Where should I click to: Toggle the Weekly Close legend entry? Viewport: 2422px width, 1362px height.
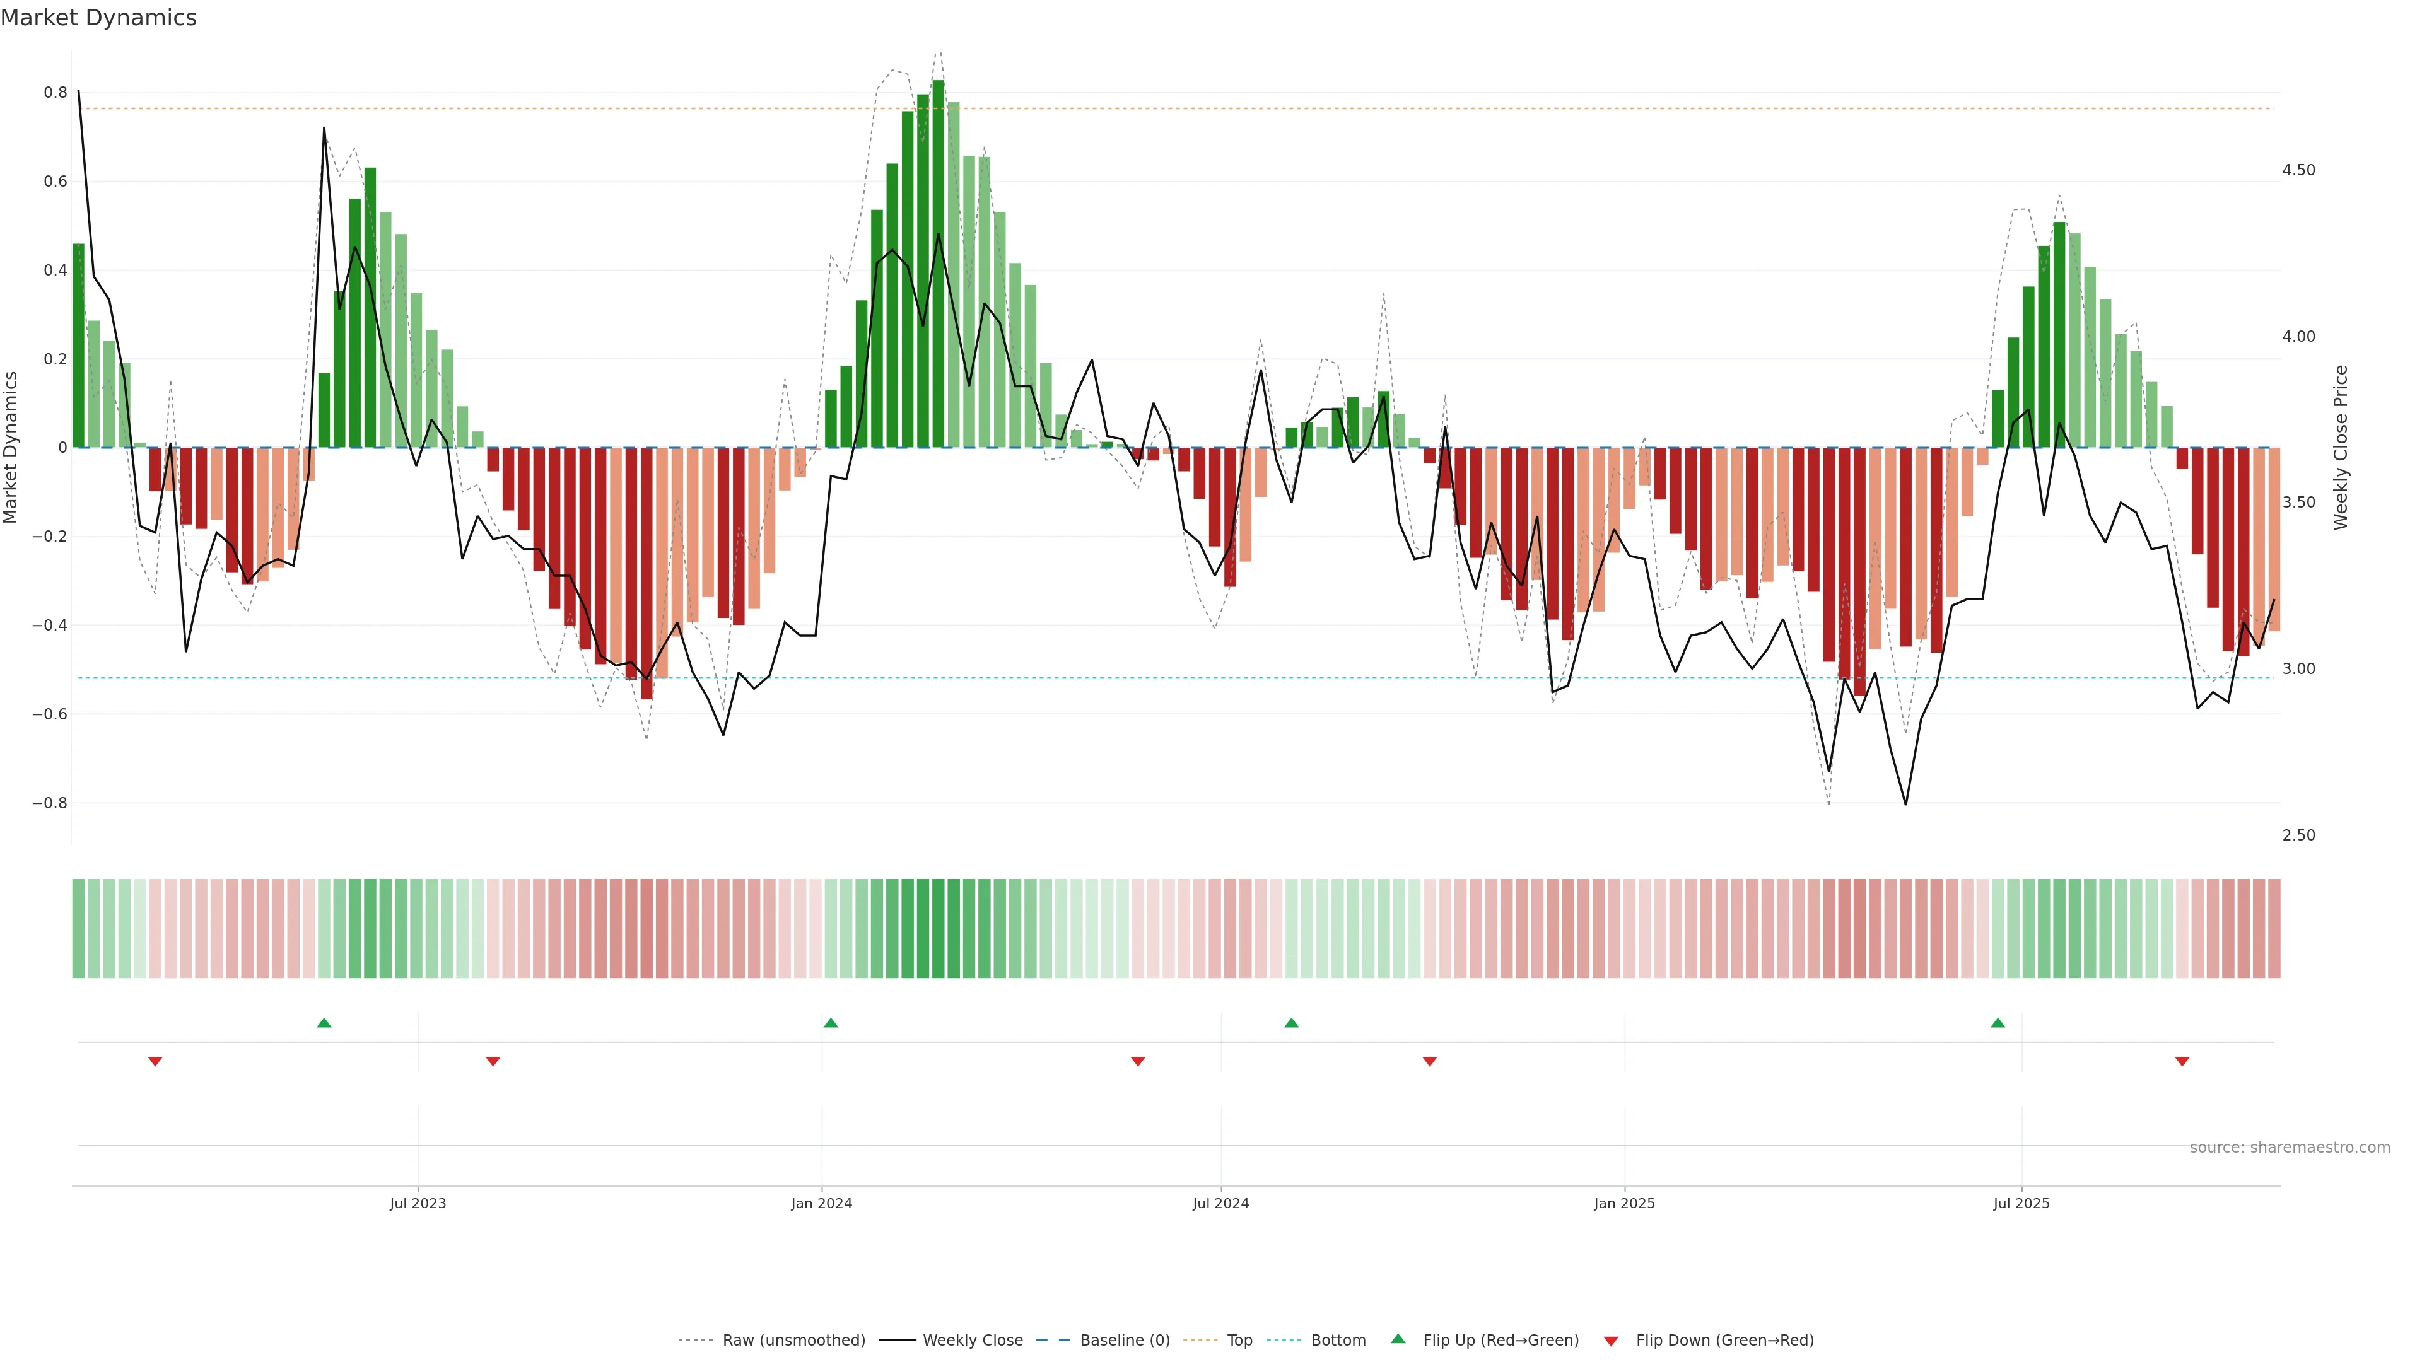pos(972,1341)
